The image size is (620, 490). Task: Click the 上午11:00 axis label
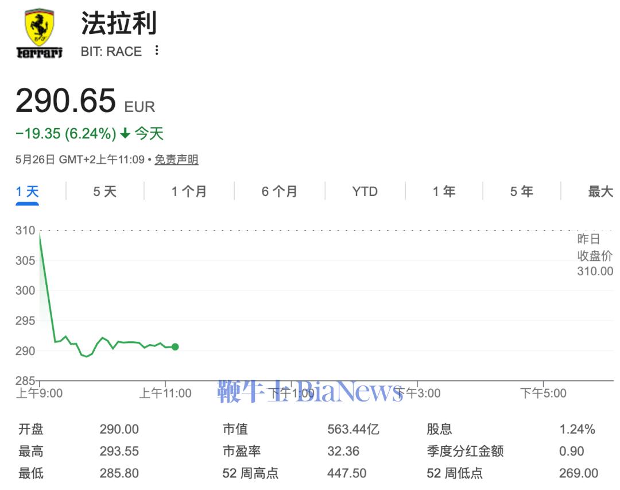point(165,393)
